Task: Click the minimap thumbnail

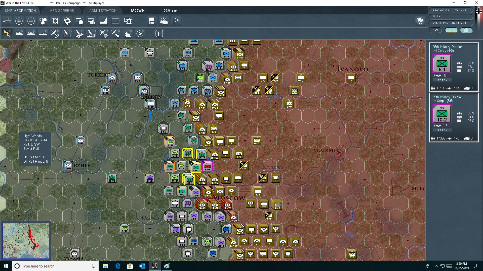Action: coord(26,241)
